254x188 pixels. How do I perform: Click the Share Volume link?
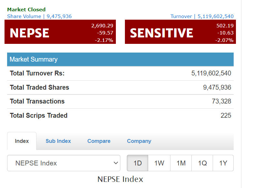[x=39, y=16]
